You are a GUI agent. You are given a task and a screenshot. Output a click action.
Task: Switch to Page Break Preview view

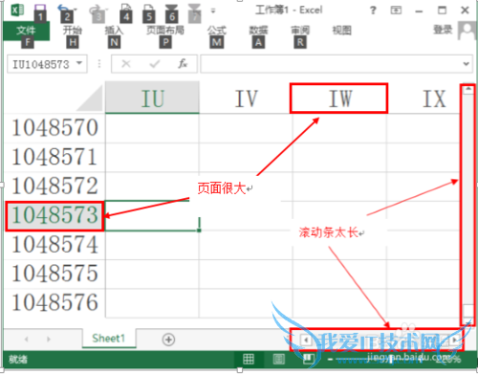pyautogui.click(x=308, y=359)
